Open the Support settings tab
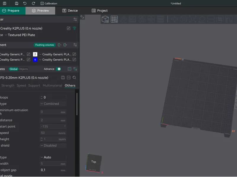 point(34,86)
